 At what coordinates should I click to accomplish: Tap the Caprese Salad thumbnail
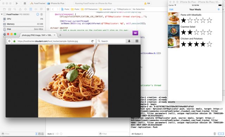pyautogui.click(x=174, y=30)
